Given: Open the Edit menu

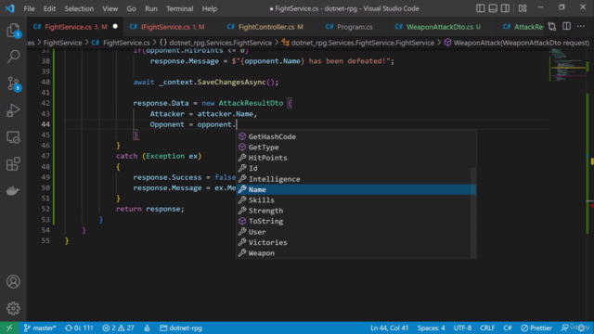Looking at the screenshot, I should tap(49, 8).
